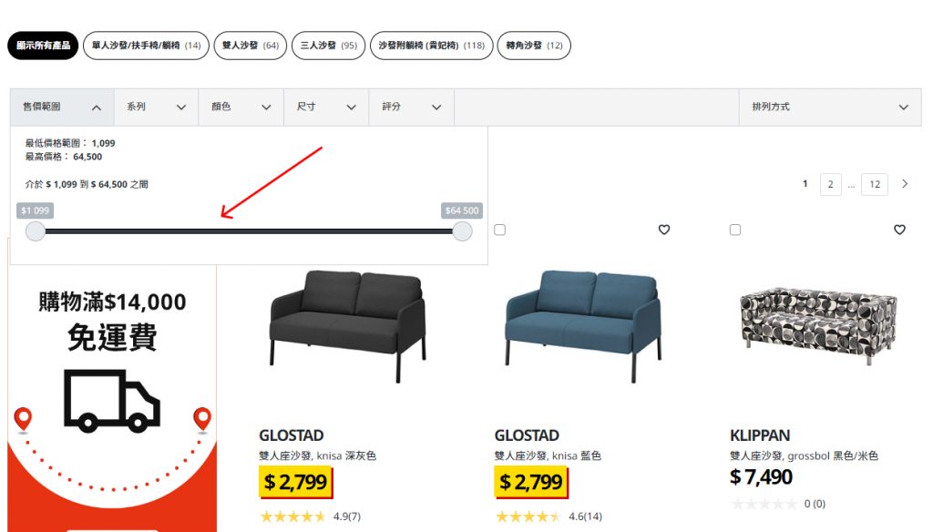Go to next page with arrow icon
Screen dimensions: 933x532
click(x=905, y=184)
